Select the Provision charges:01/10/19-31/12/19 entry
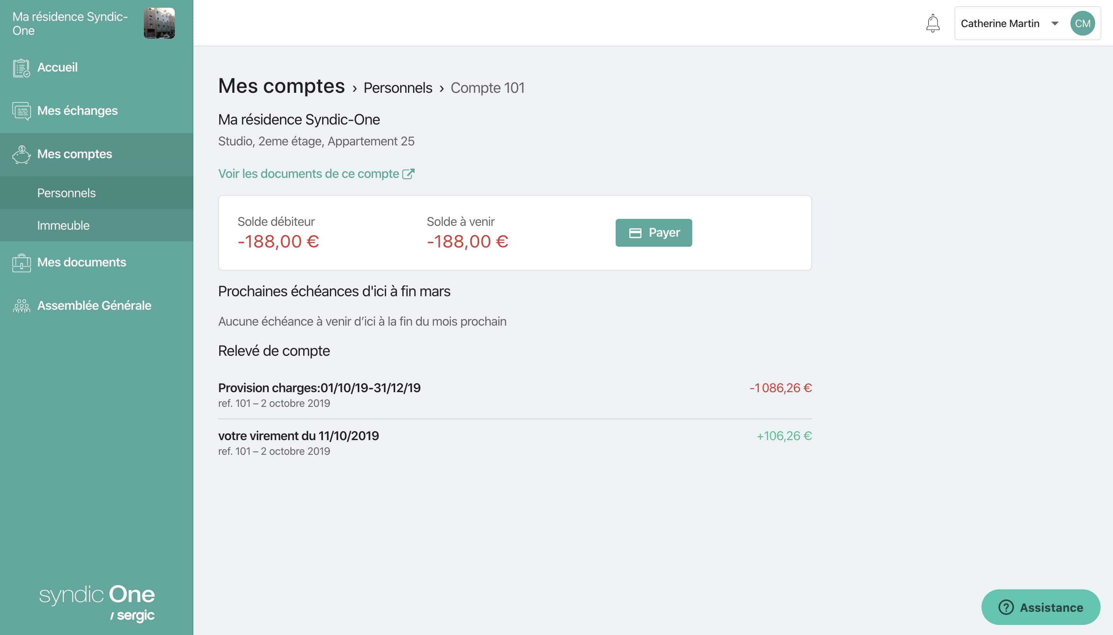This screenshot has height=635, width=1113. coord(515,395)
